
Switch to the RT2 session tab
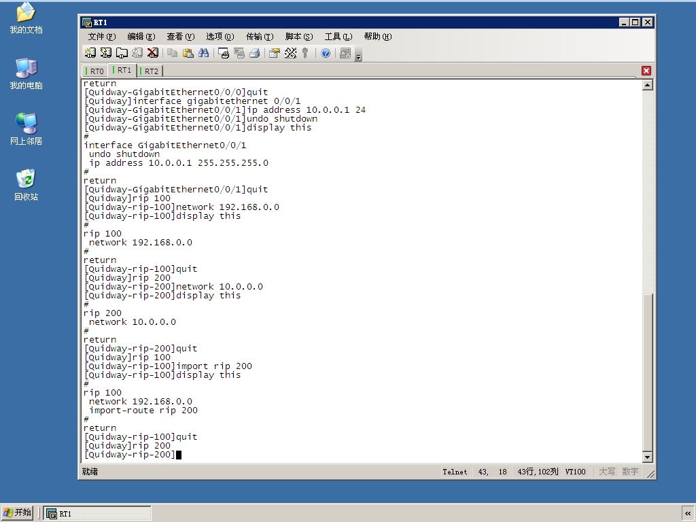(x=150, y=71)
